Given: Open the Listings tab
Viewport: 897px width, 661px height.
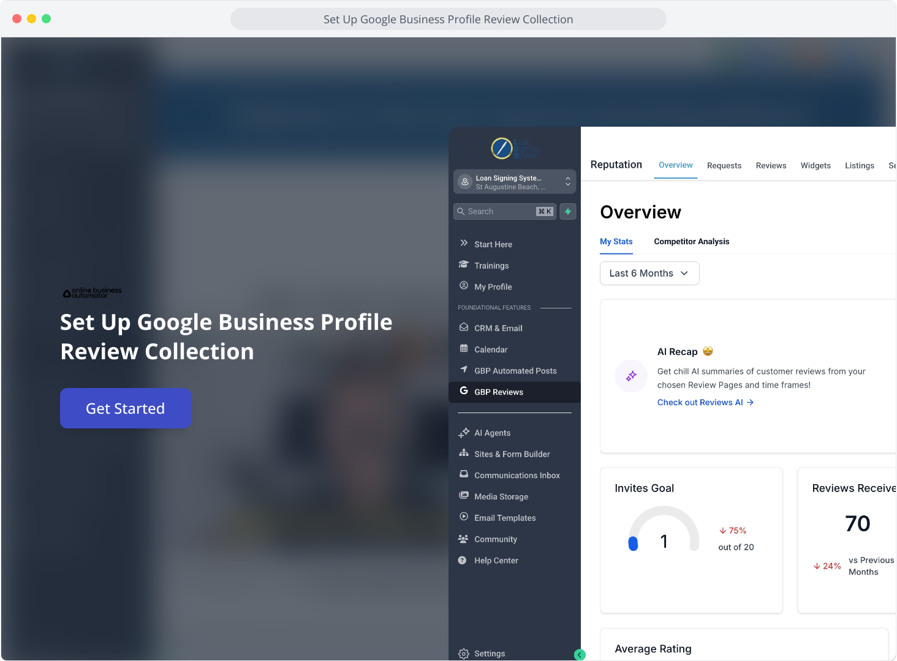Looking at the screenshot, I should (x=860, y=166).
